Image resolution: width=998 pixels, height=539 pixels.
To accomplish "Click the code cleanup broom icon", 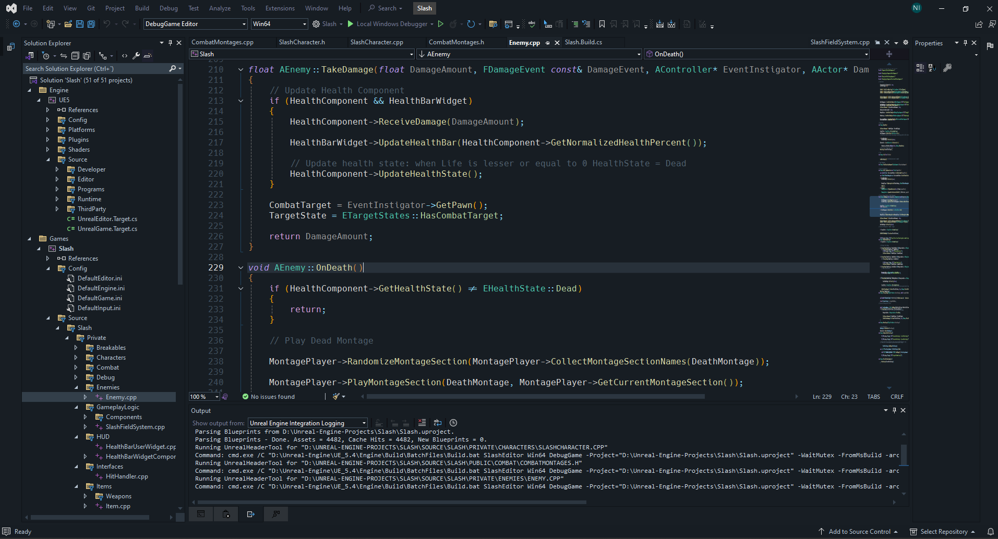I will click(x=337, y=397).
